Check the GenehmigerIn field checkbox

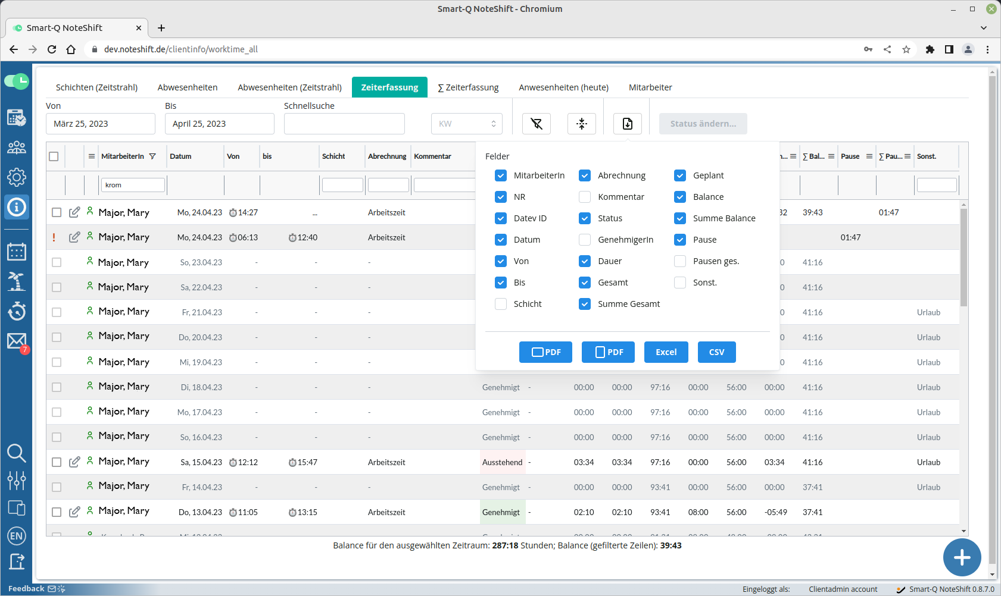[585, 240]
